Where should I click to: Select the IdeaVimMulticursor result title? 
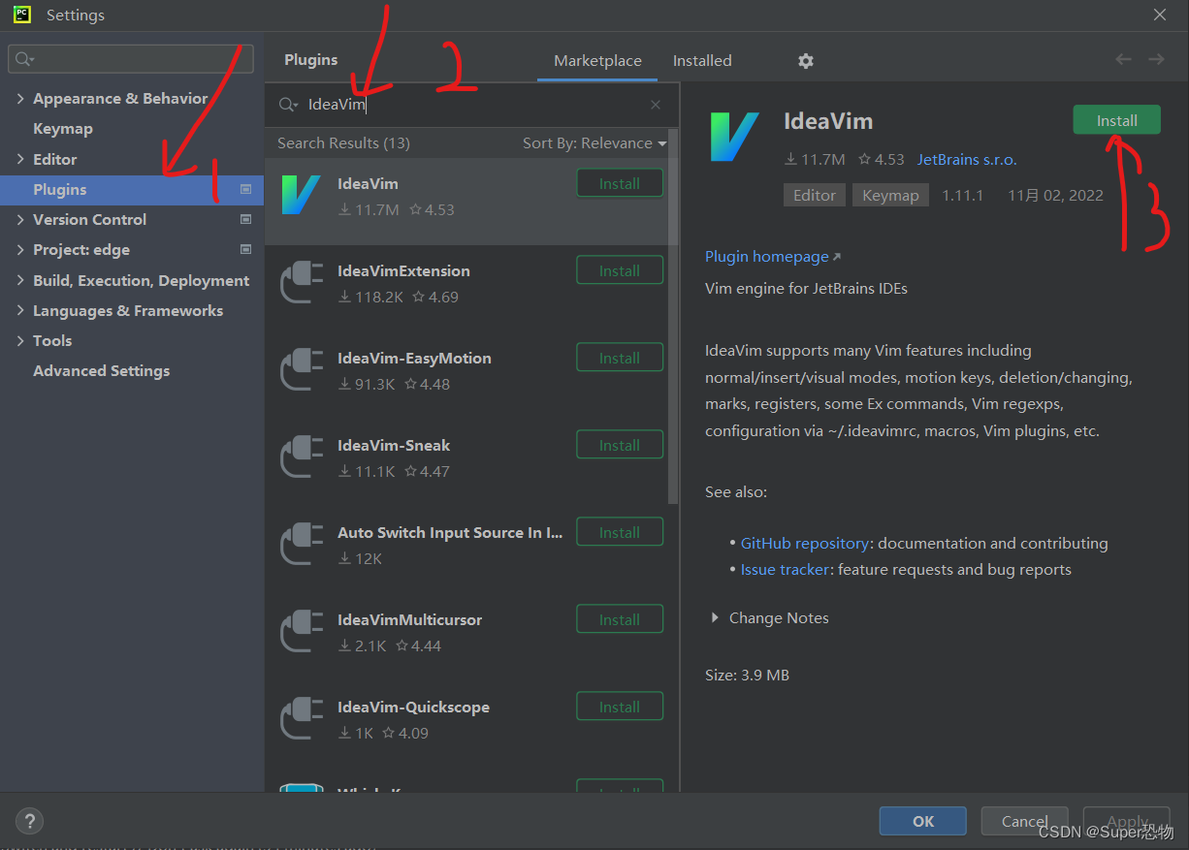(x=409, y=620)
